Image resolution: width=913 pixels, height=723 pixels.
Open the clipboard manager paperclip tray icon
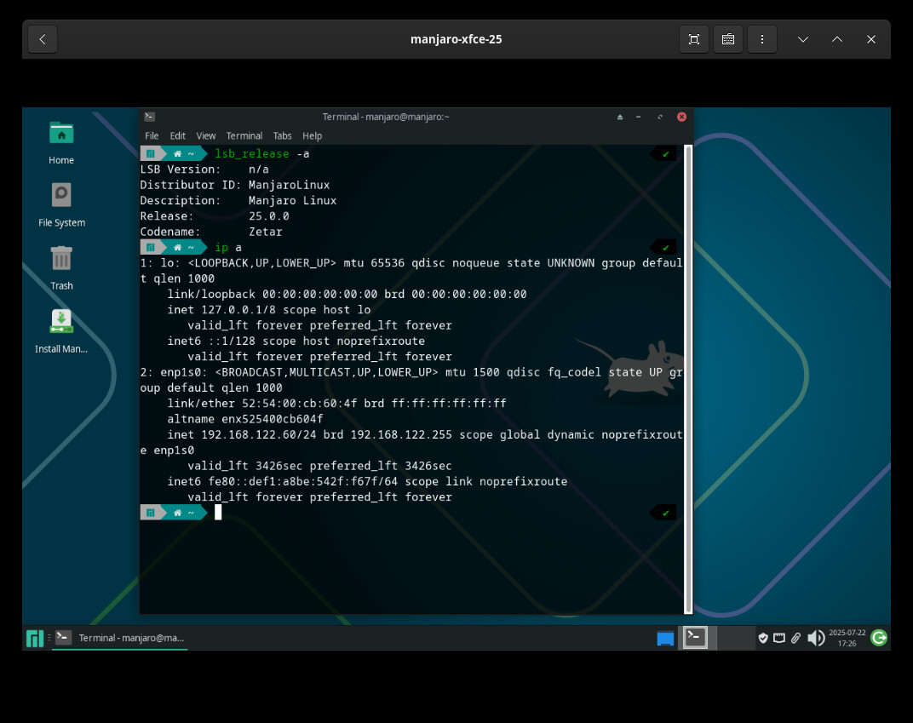tap(796, 637)
